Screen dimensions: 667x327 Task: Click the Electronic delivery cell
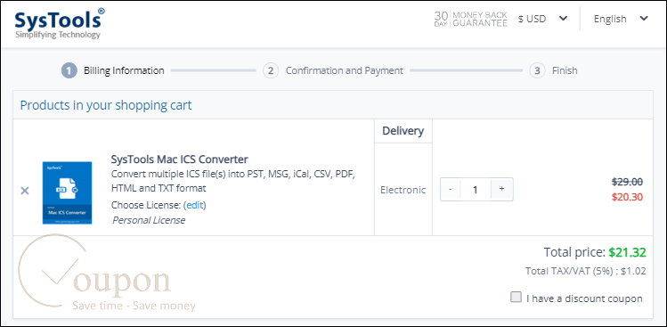403,190
